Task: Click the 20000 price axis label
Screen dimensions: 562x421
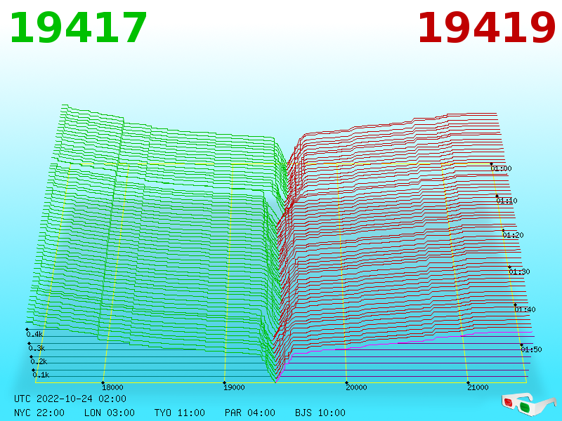Action: point(356,387)
